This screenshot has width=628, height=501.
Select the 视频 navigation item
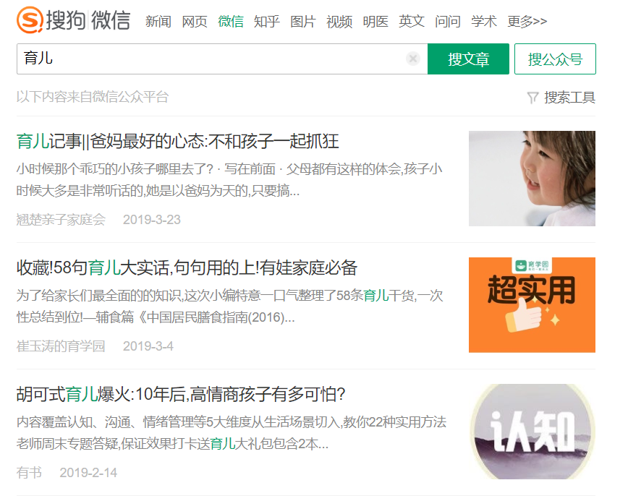339,22
